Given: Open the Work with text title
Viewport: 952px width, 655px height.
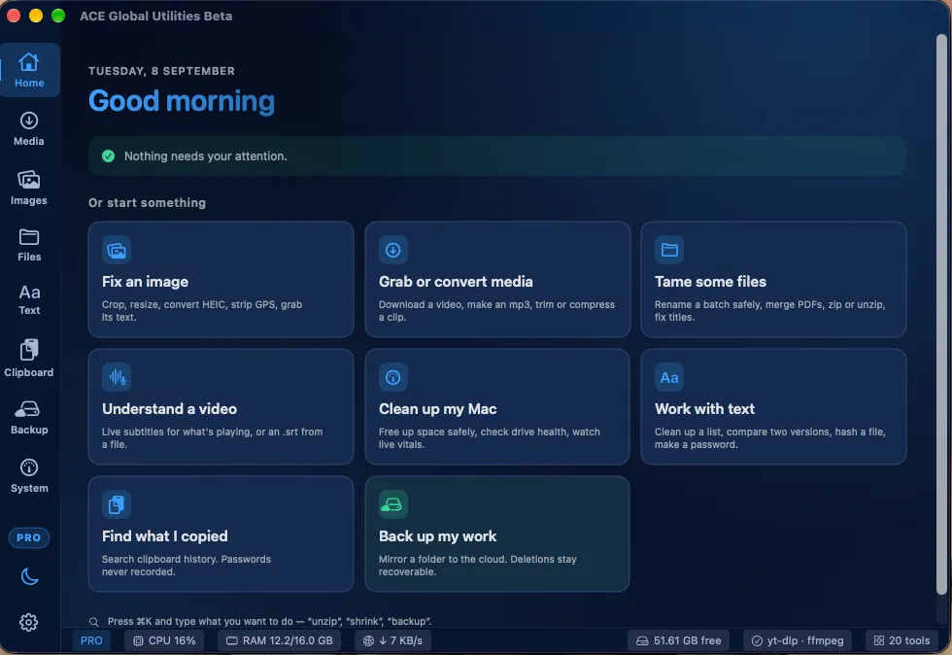Looking at the screenshot, I should (x=704, y=409).
